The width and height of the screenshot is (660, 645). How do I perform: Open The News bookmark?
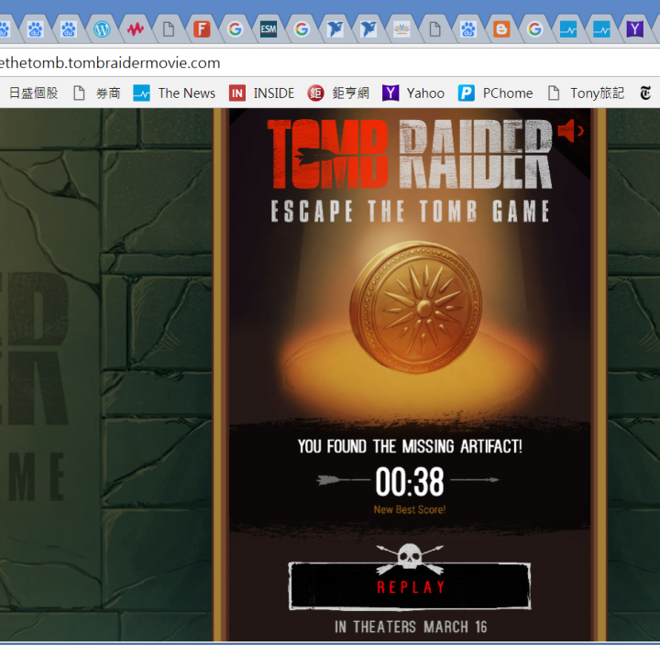186,93
